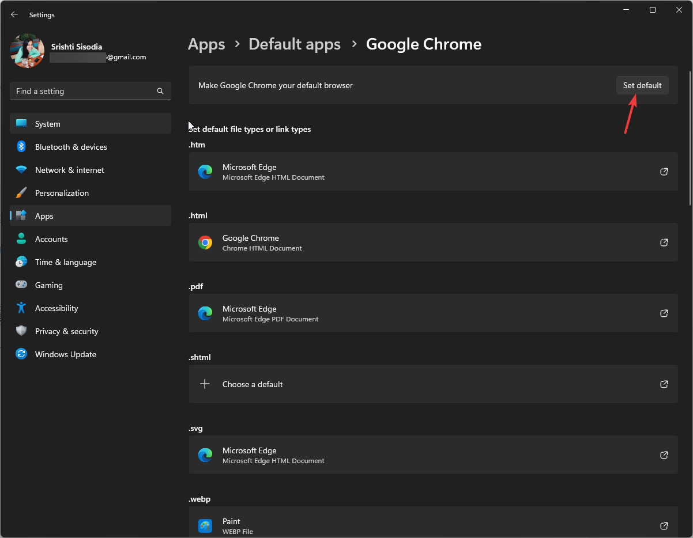Click the Windows Update icon
The image size is (693, 538).
tap(21, 354)
